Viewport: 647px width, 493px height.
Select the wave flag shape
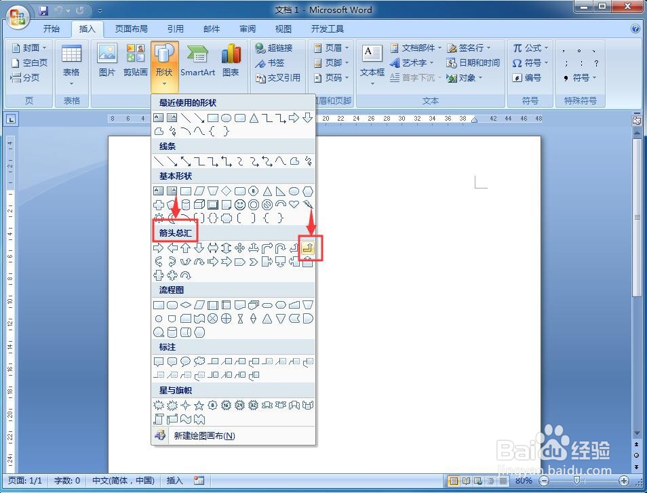click(x=186, y=420)
